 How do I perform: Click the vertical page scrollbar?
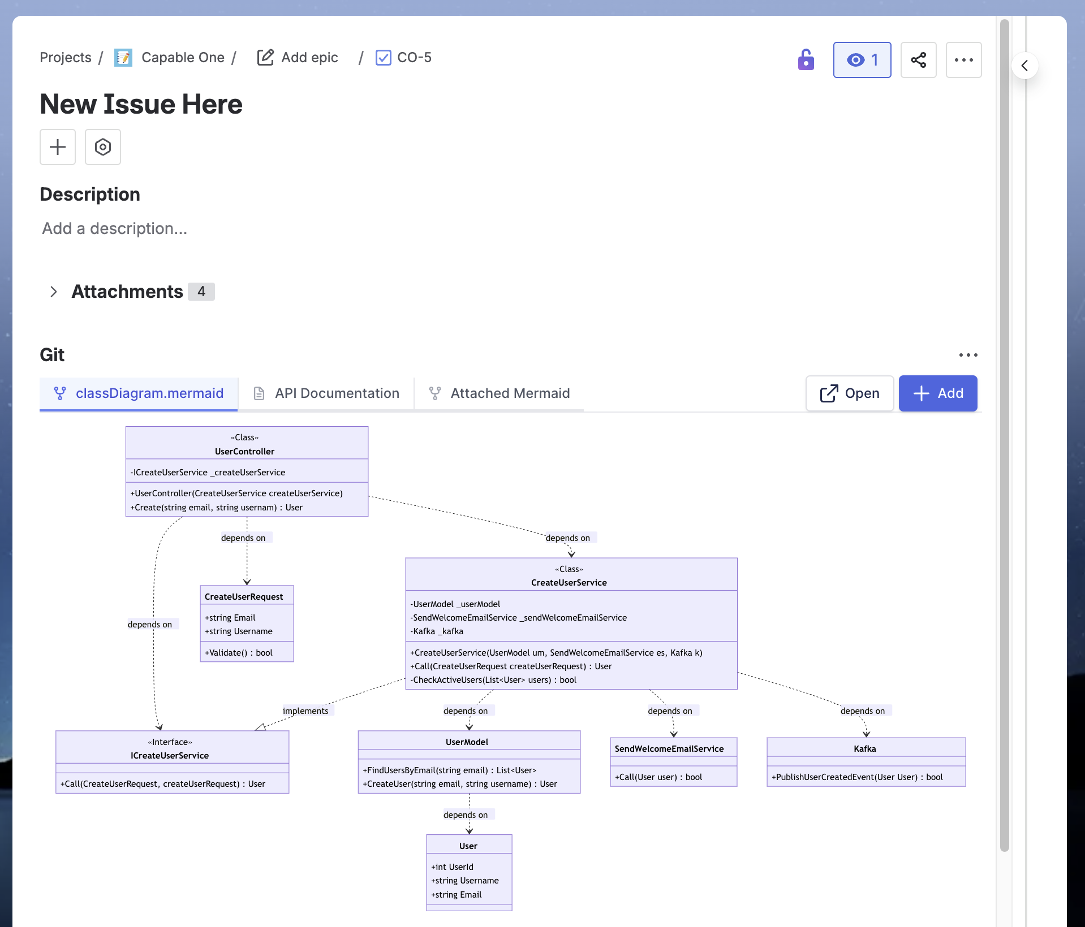coord(1004,435)
